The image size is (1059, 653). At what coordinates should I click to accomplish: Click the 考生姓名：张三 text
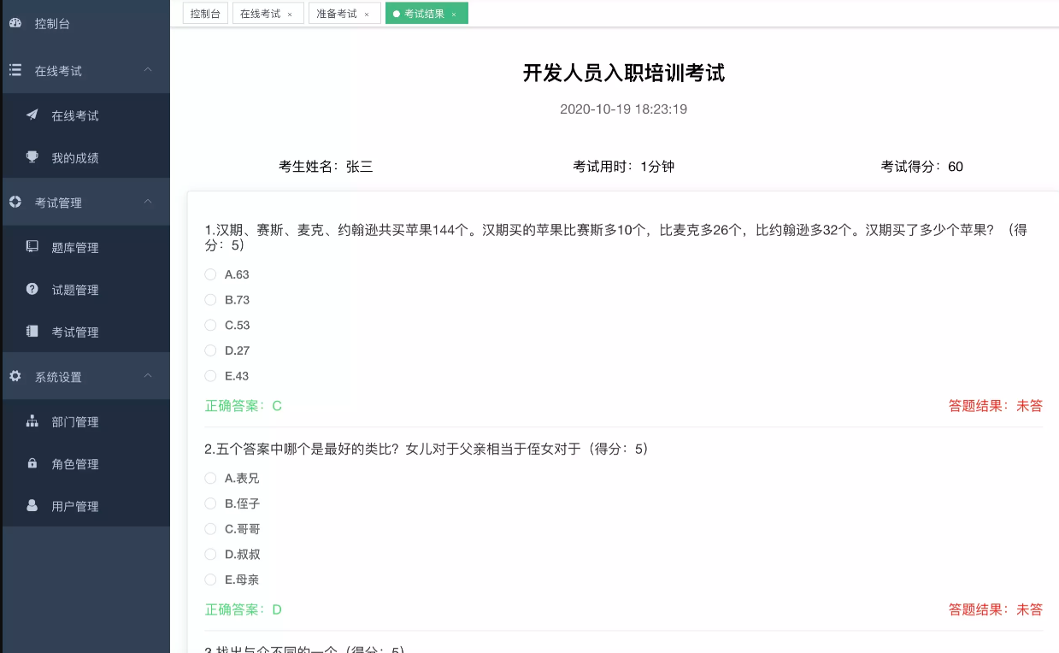326,167
